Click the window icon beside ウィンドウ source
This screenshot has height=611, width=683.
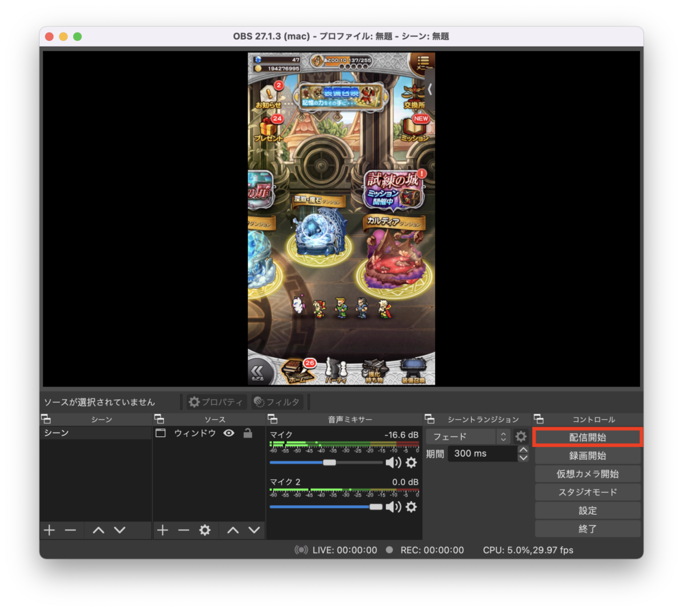click(x=161, y=433)
